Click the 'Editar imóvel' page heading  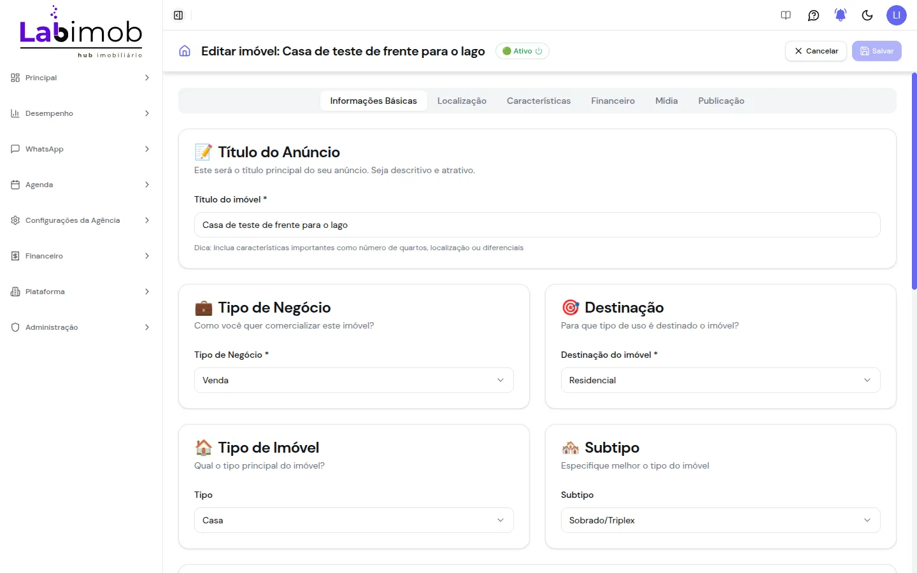[x=343, y=51]
